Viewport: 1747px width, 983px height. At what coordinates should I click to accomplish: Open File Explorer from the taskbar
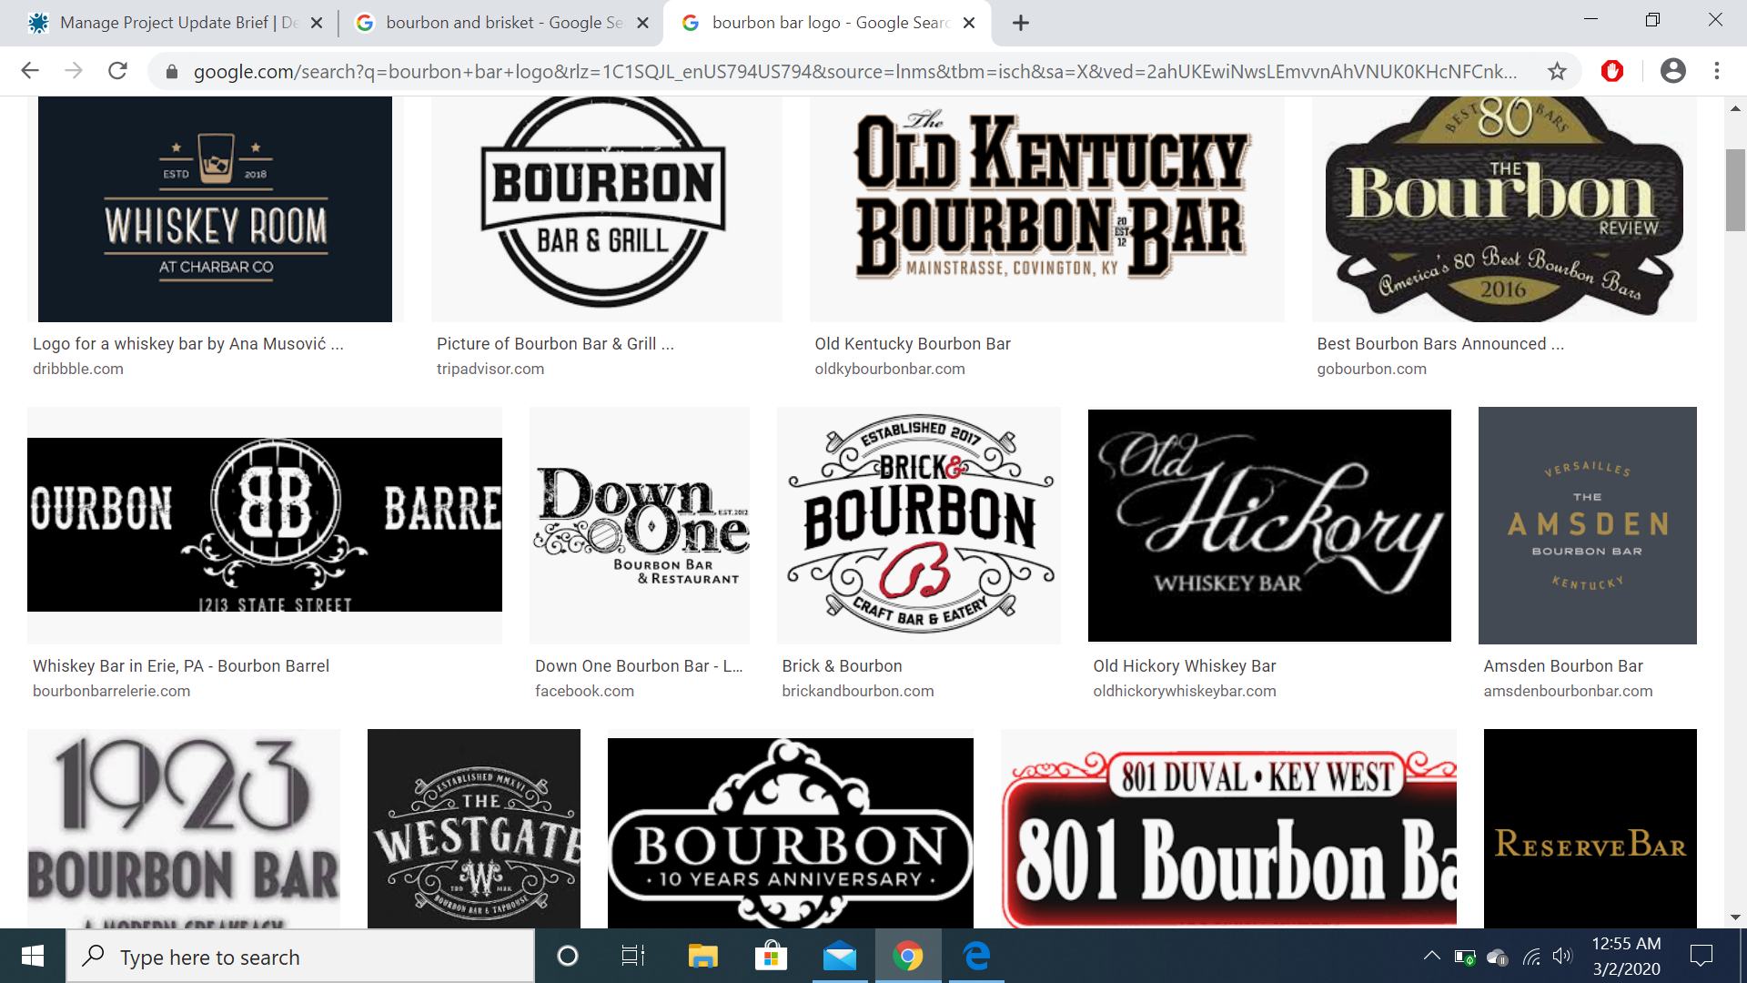pyautogui.click(x=702, y=957)
